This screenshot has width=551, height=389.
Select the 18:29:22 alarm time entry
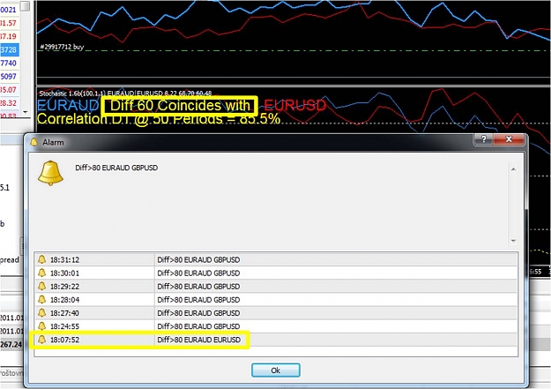tap(64, 287)
